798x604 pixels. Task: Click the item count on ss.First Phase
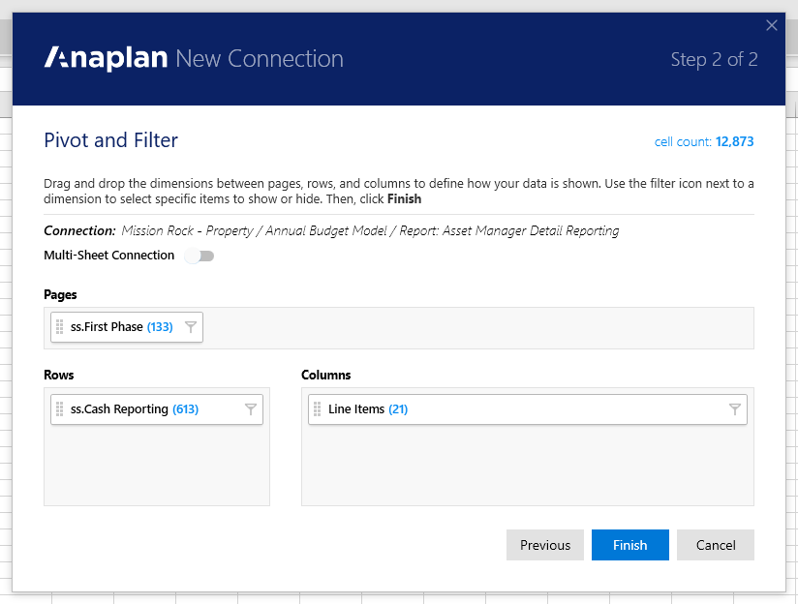(160, 327)
